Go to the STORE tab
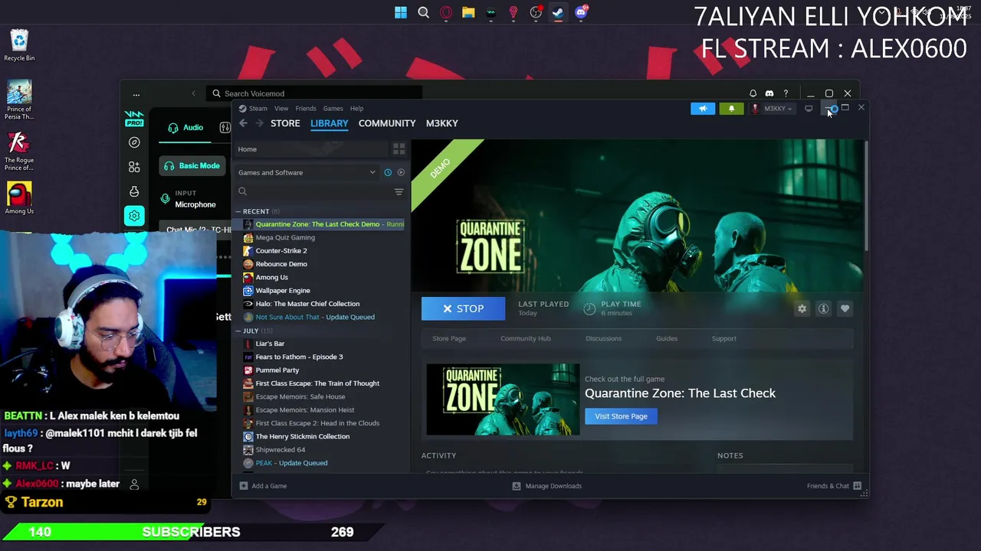The image size is (981, 551). [285, 123]
